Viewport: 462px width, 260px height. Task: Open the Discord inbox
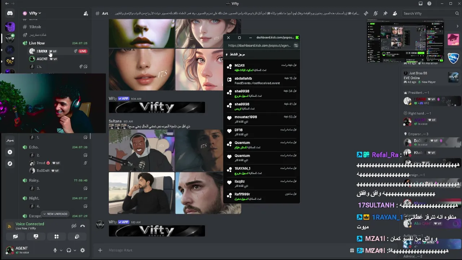pos(420,4)
